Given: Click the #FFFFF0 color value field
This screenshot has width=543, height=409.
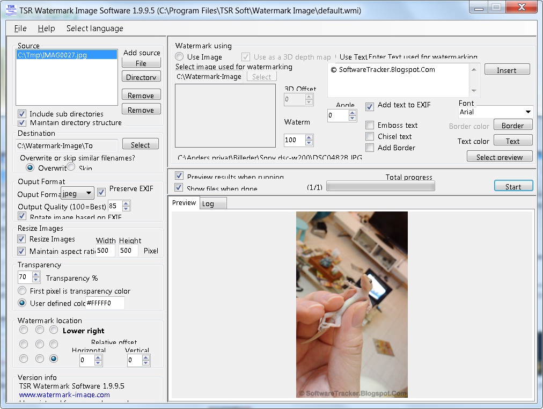Looking at the screenshot, I should pos(105,303).
